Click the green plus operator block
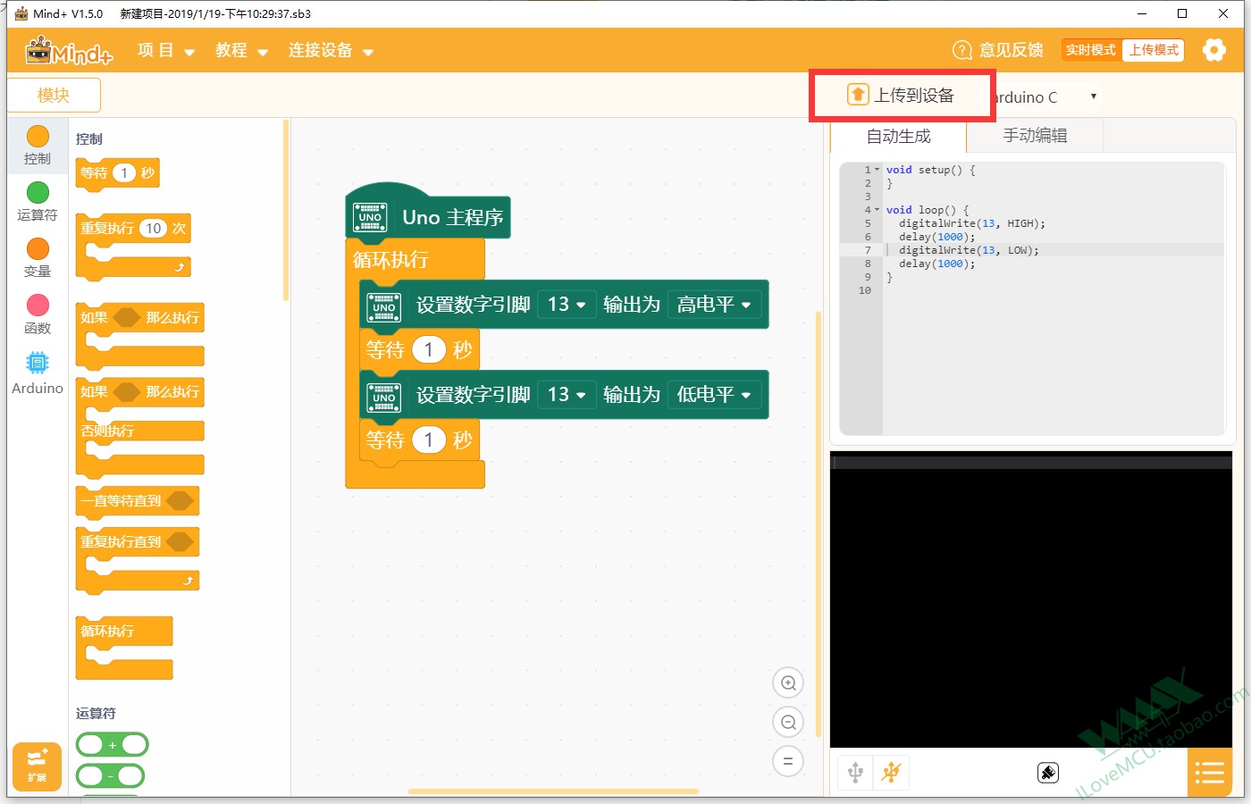Image resolution: width=1251 pixels, height=804 pixels. coord(113,745)
